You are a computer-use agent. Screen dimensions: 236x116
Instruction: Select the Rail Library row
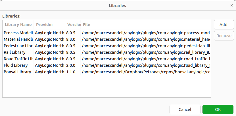tap(106, 52)
